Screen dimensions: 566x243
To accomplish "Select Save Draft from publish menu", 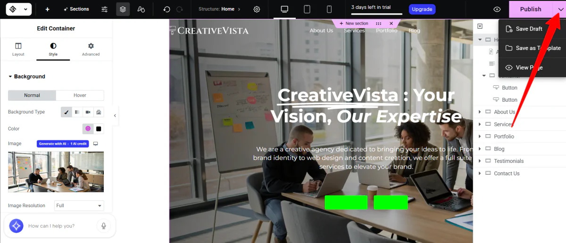I will click(529, 29).
